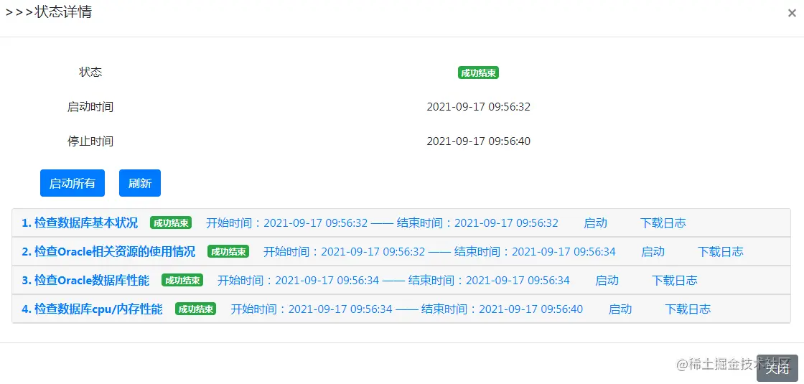Click stop time value 2021-09-17 09:56:40
The image size is (804, 384).
478,141
